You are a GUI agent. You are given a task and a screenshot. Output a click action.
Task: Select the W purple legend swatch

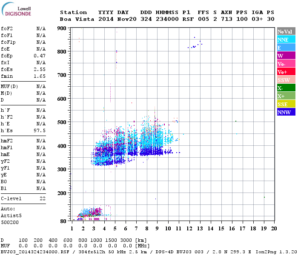point(286,56)
